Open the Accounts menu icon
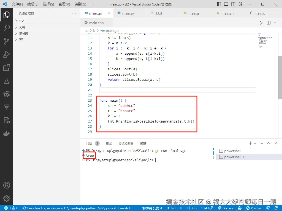282x211 pixels. [7, 185]
